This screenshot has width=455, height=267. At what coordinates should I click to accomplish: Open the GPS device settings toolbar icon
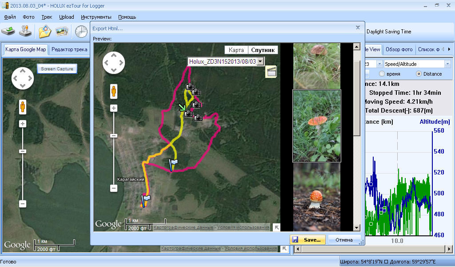click(25, 31)
